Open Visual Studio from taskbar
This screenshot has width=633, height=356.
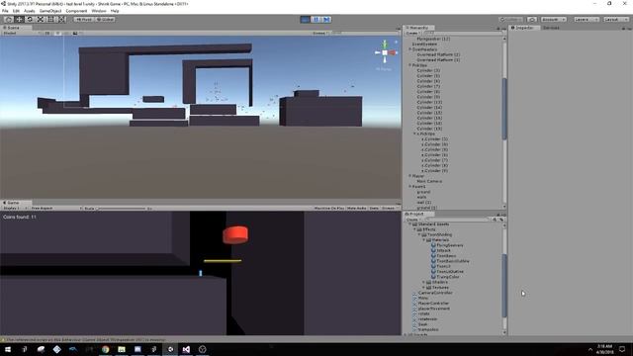click(x=186, y=349)
